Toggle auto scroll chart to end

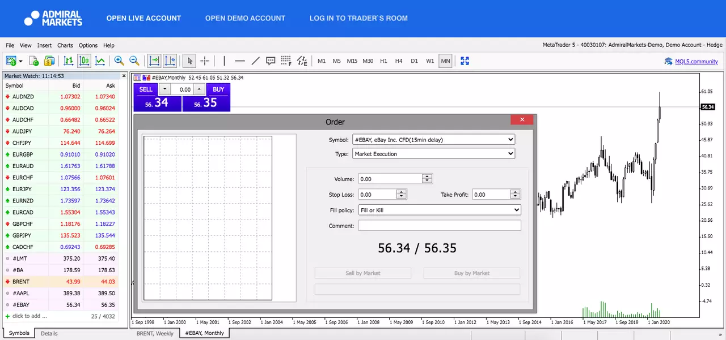point(154,61)
